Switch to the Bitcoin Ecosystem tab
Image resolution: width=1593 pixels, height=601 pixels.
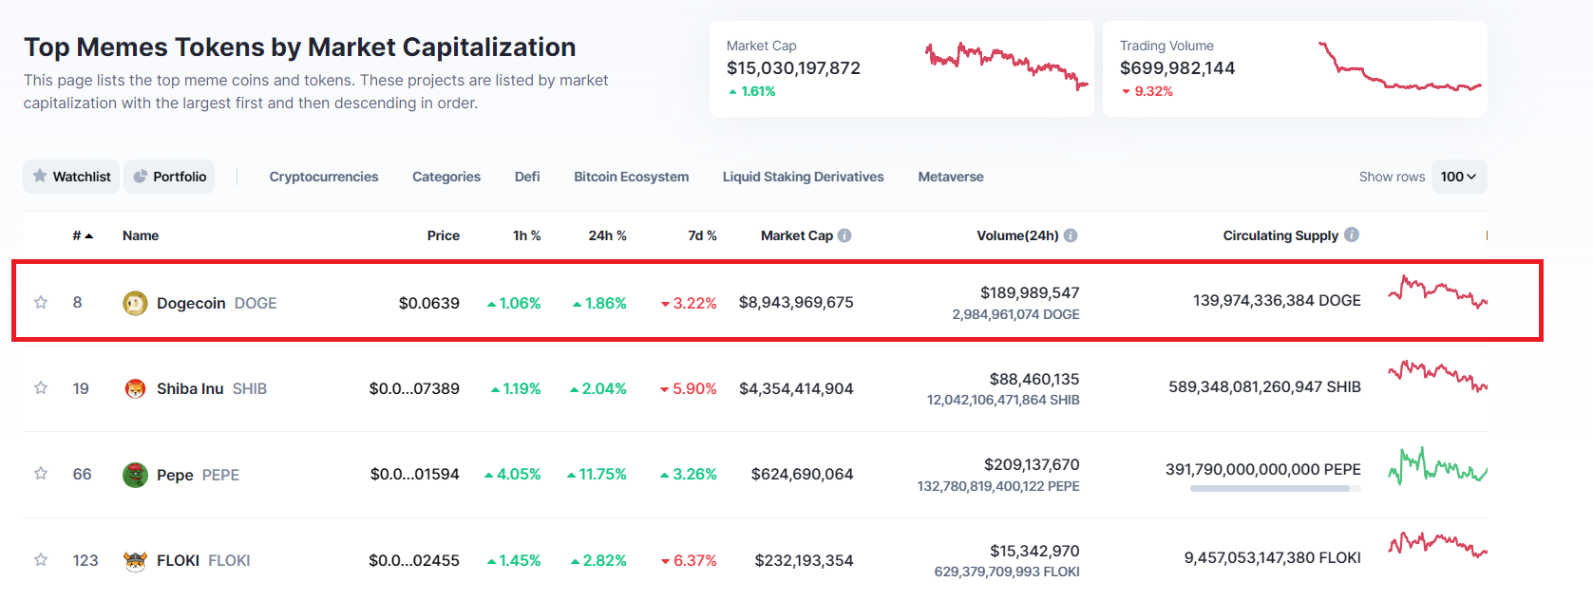pyautogui.click(x=632, y=177)
